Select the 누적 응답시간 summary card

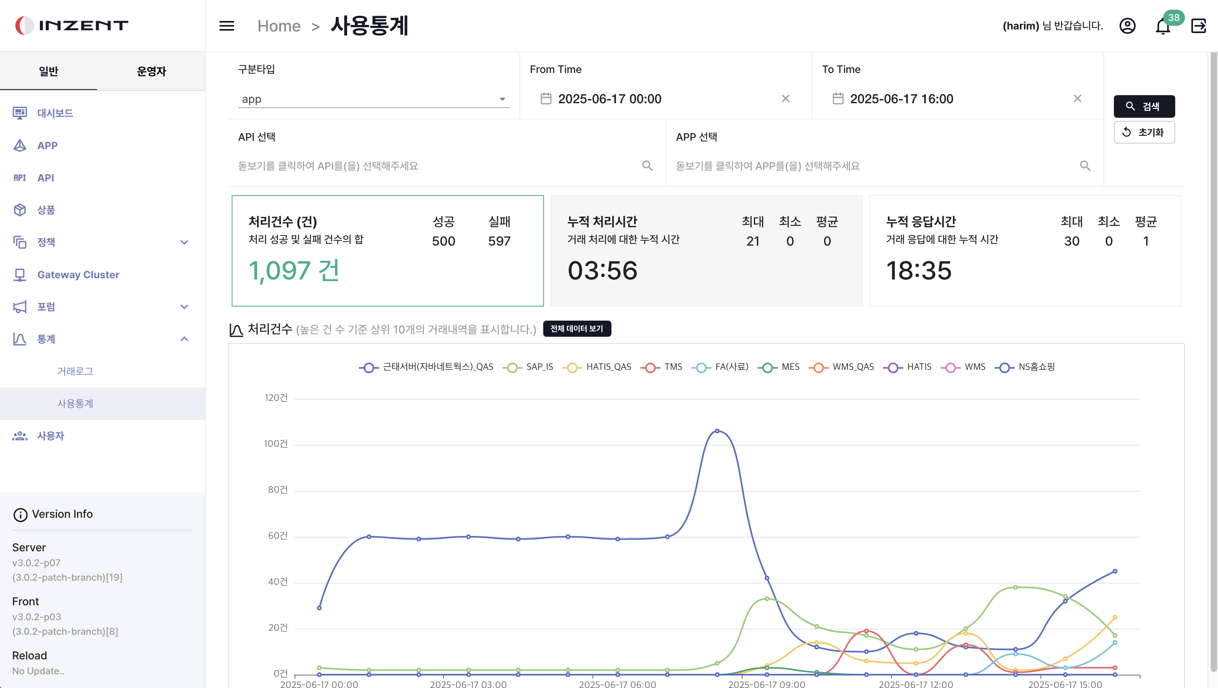pyautogui.click(x=1025, y=251)
